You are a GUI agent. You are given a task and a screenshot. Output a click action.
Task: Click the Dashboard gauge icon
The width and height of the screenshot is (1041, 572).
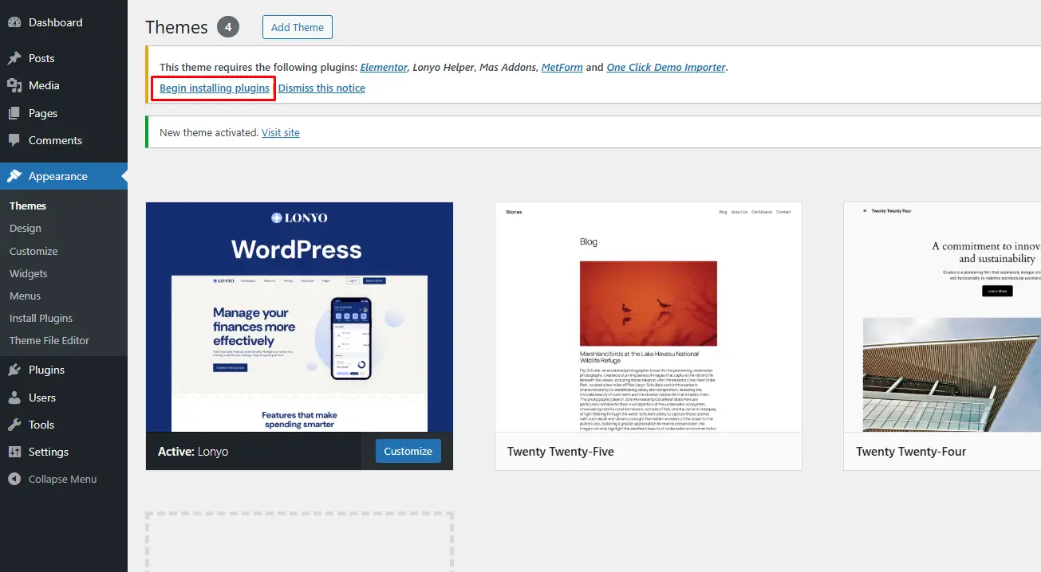coord(14,22)
